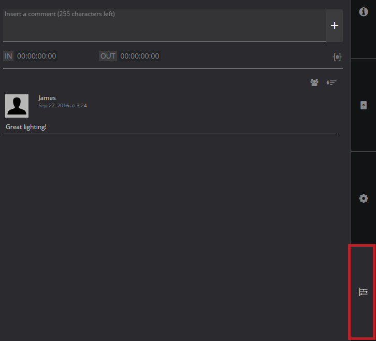Viewport: 376px width, 341px height.
Task: Edit the OUT timecode value field
Action: 139,56
